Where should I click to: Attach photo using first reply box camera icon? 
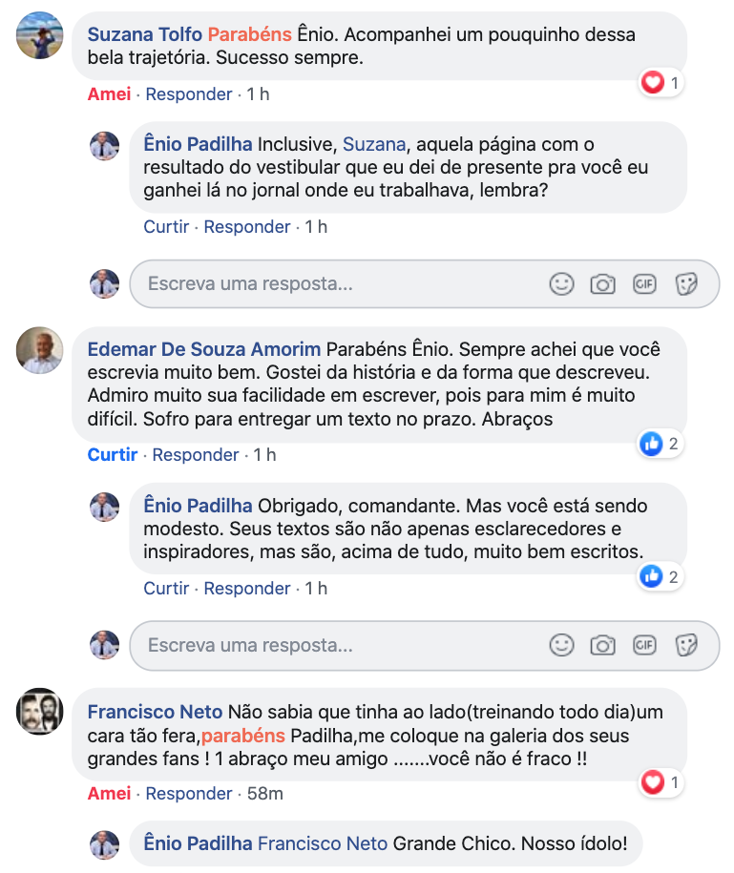[x=602, y=284]
